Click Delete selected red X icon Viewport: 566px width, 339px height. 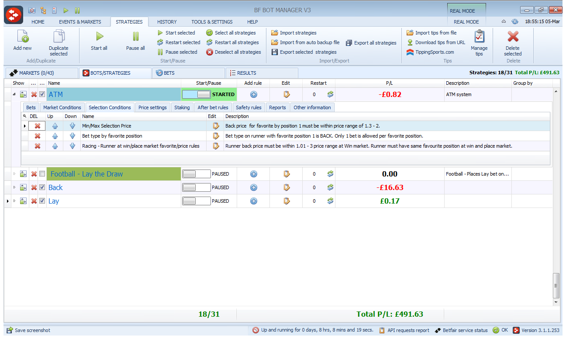pos(513,36)
